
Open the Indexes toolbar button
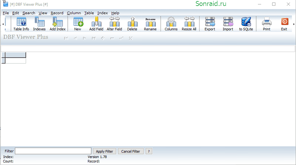point(39,24)
